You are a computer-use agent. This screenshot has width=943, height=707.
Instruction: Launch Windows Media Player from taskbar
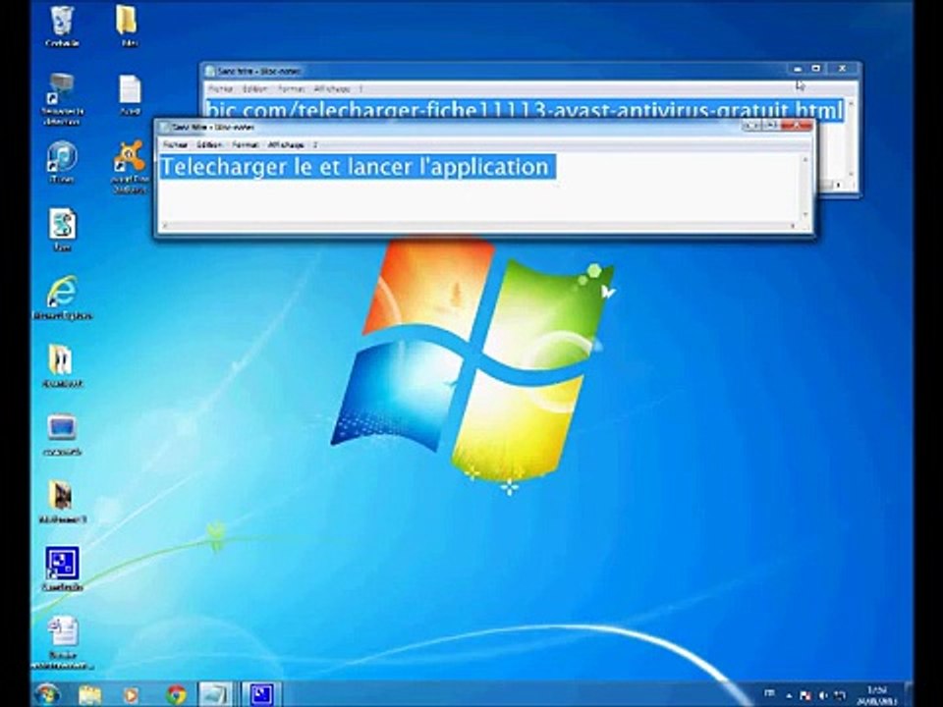(x=131, y=695)
